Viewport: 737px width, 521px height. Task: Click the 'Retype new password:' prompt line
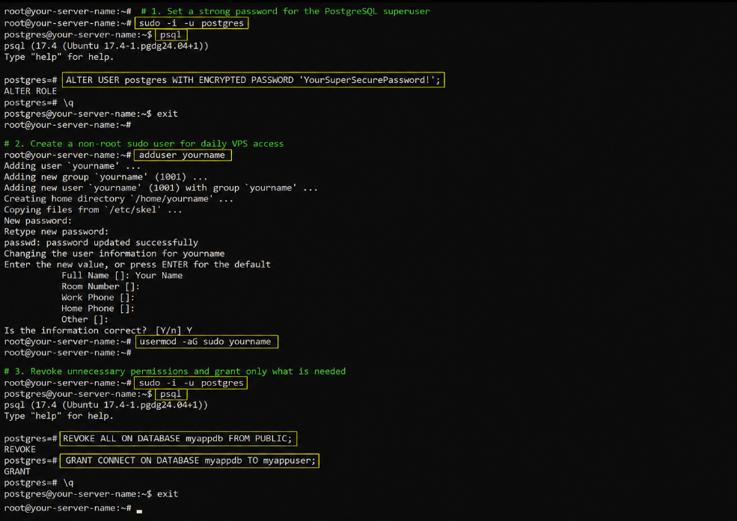56,232
